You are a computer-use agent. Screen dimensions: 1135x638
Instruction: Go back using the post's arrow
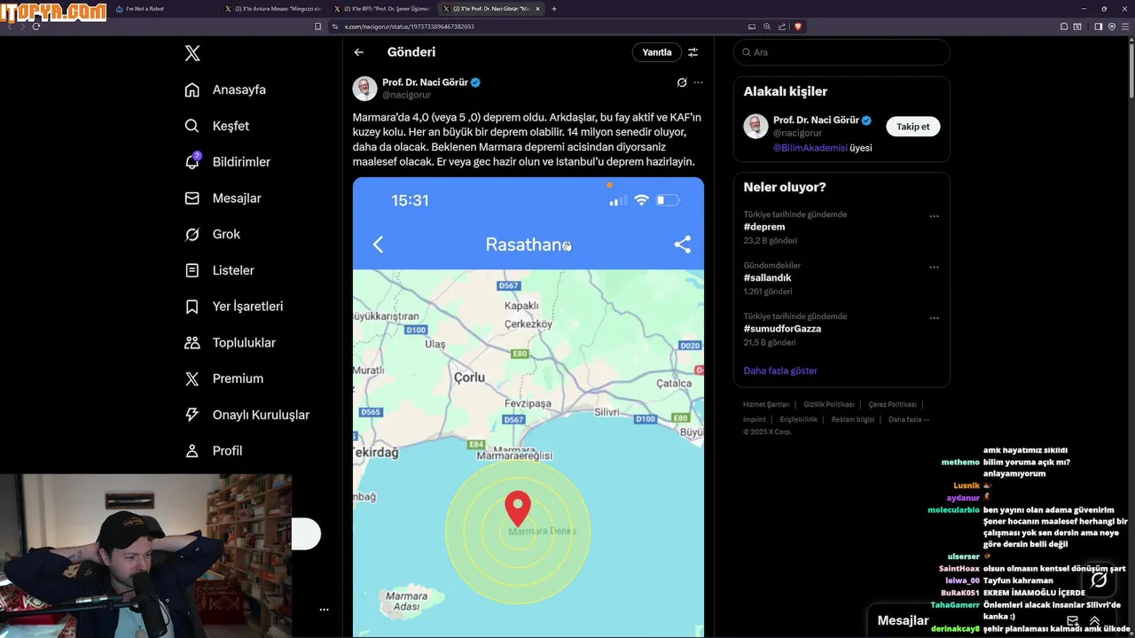click(359, 52)
